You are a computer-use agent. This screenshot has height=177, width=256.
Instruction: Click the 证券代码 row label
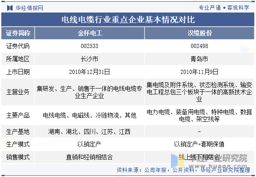(18, 46)
